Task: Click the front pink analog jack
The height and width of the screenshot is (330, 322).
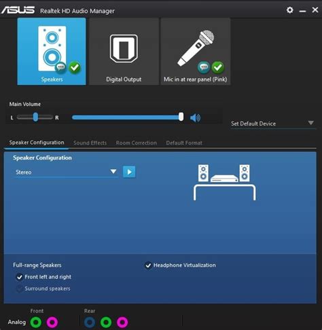Action: (52, 322)
